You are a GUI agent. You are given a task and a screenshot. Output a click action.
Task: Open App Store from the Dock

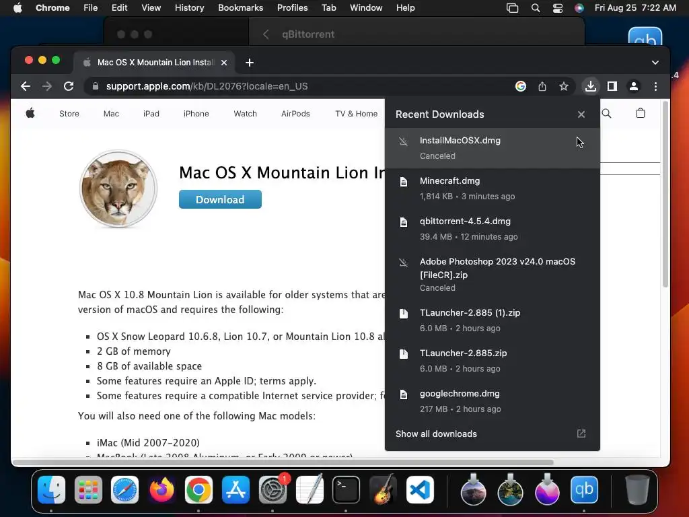235,489
